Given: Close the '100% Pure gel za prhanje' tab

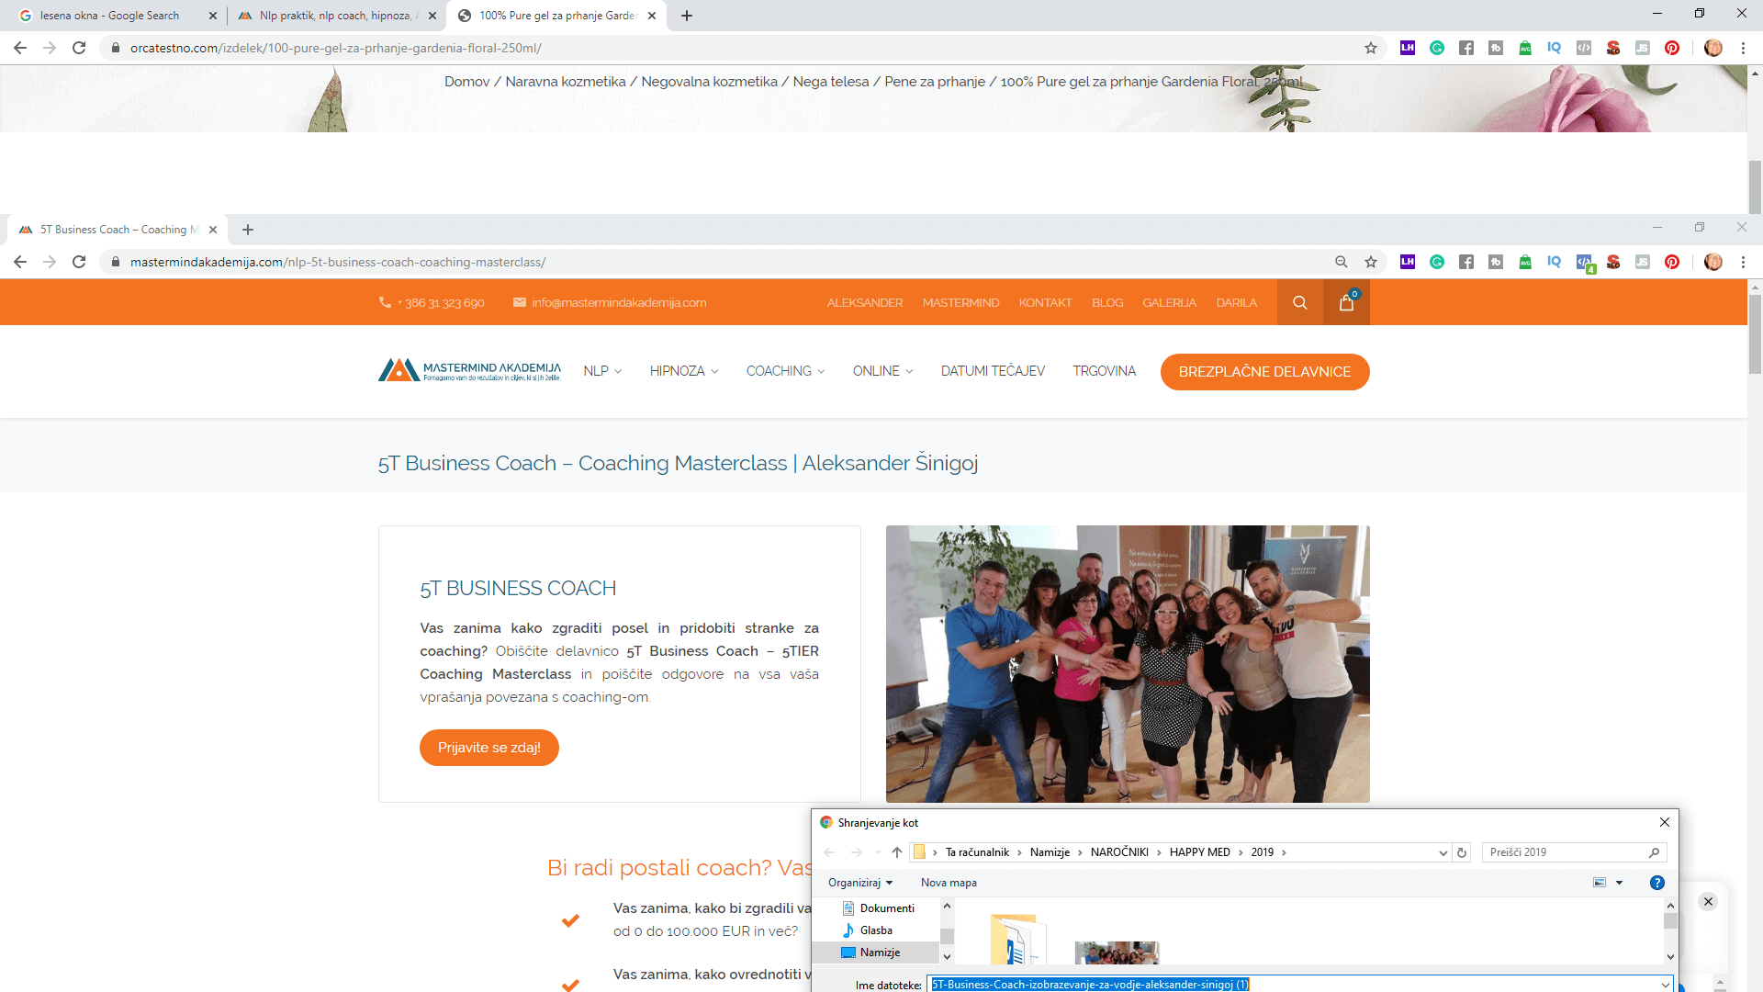Looking at the screenshot, I should [652, 16].
